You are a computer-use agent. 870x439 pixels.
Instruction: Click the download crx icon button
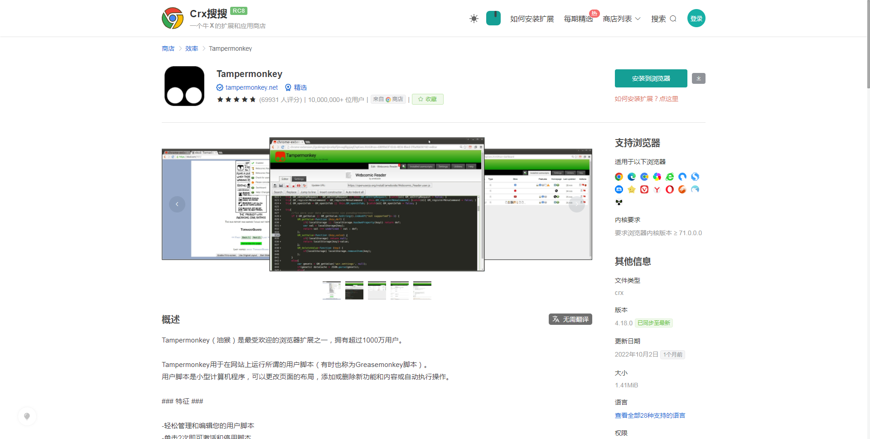coord(699,78)
